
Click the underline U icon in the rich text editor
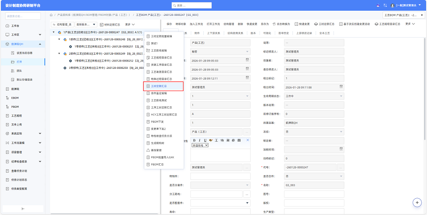coord(205,140)
